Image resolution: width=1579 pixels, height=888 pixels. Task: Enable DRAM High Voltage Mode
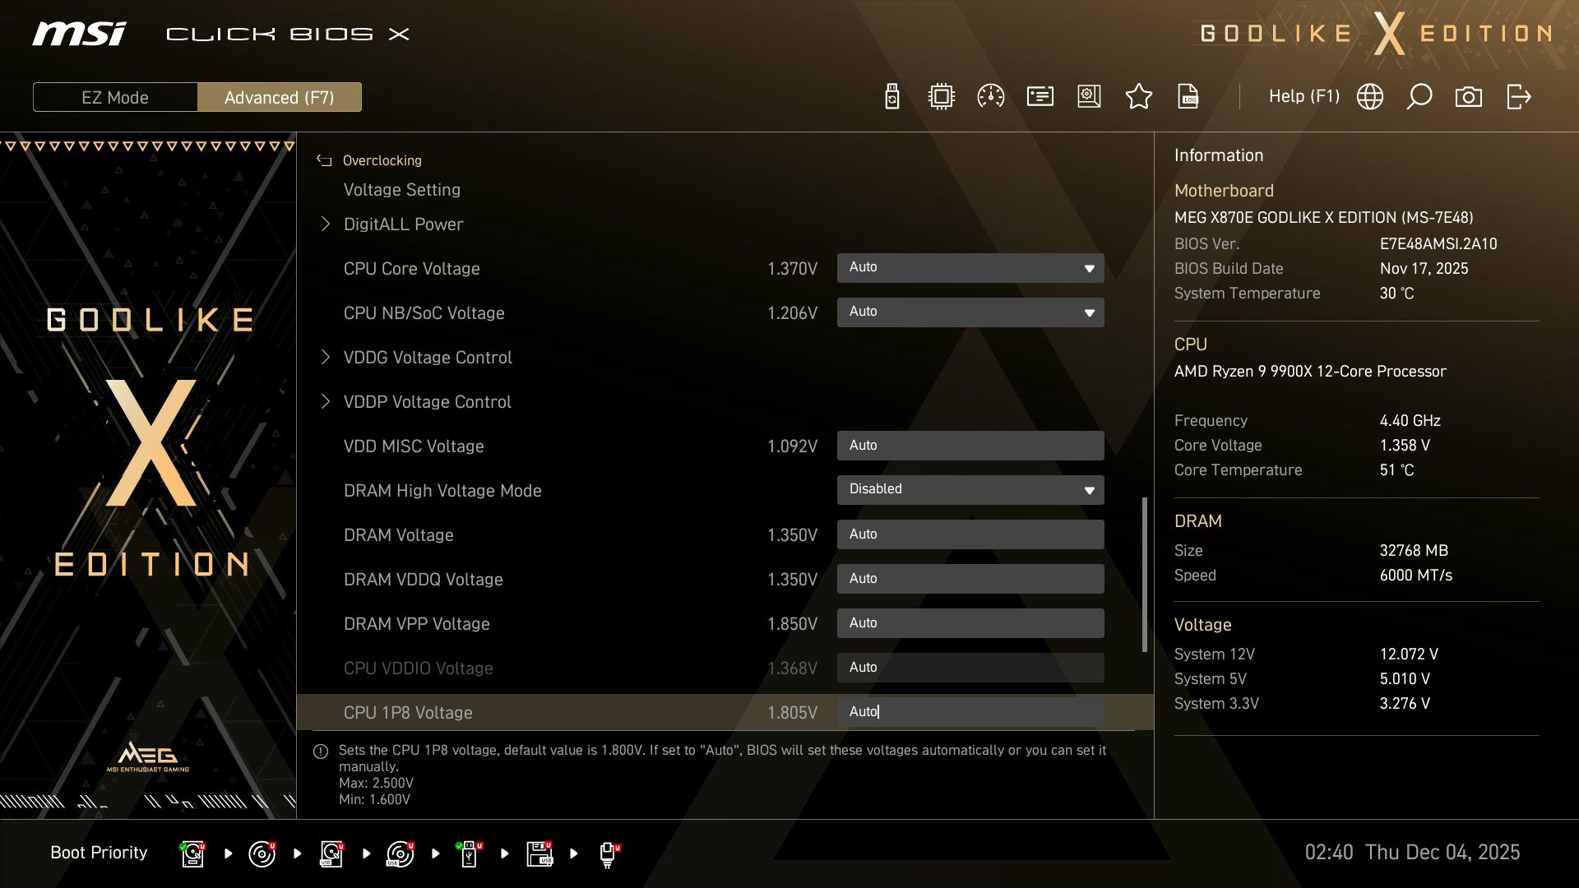point(970,489)
